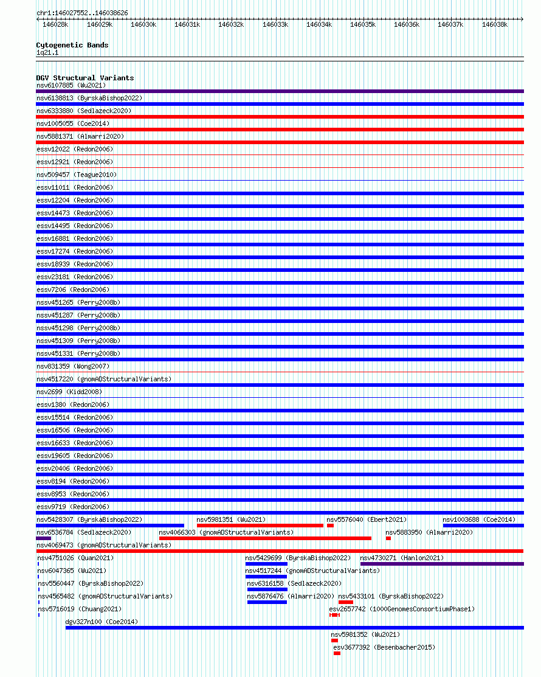
Task: Select red bar of nsv5433101 (ByrskaBishop2022)
Action: coord(346,602)
